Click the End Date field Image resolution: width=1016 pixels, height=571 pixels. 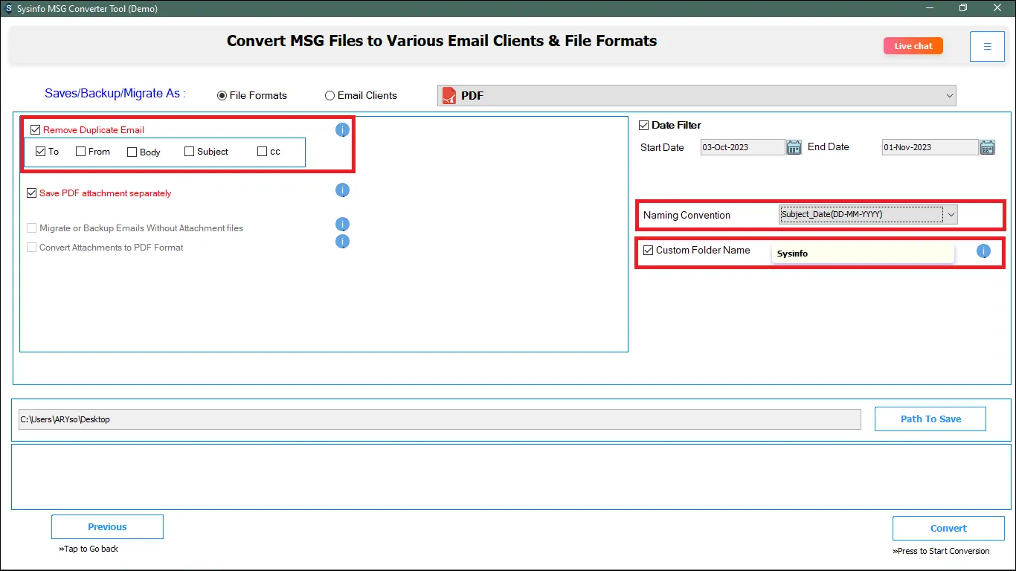(x=930, y=147)
